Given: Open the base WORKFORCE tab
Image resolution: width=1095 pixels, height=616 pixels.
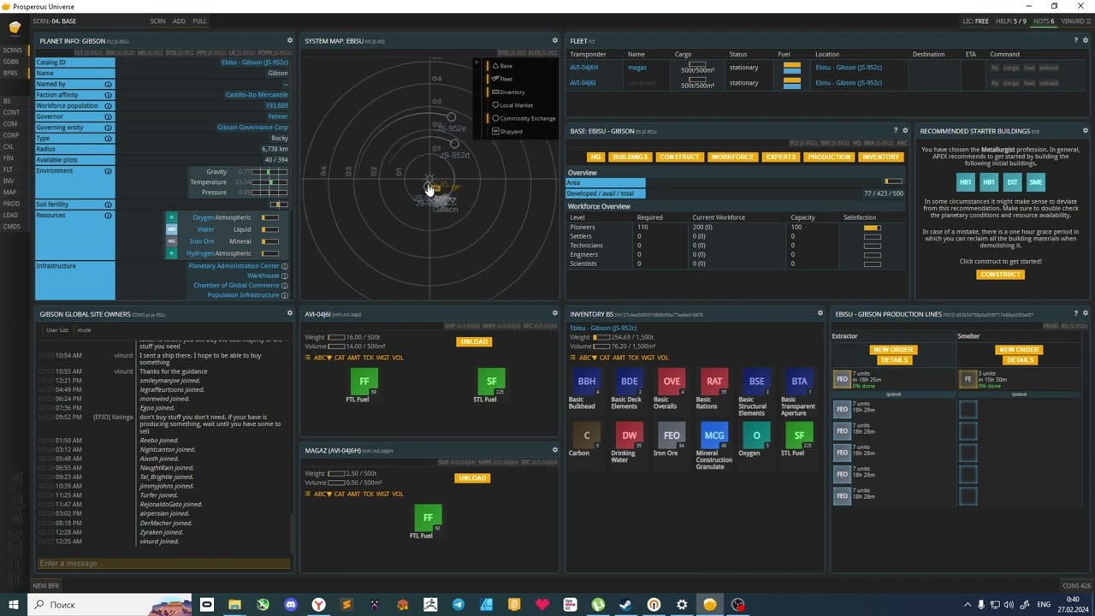Looking at the screenshot, I should pyautogui.click(x=732, y=157).
